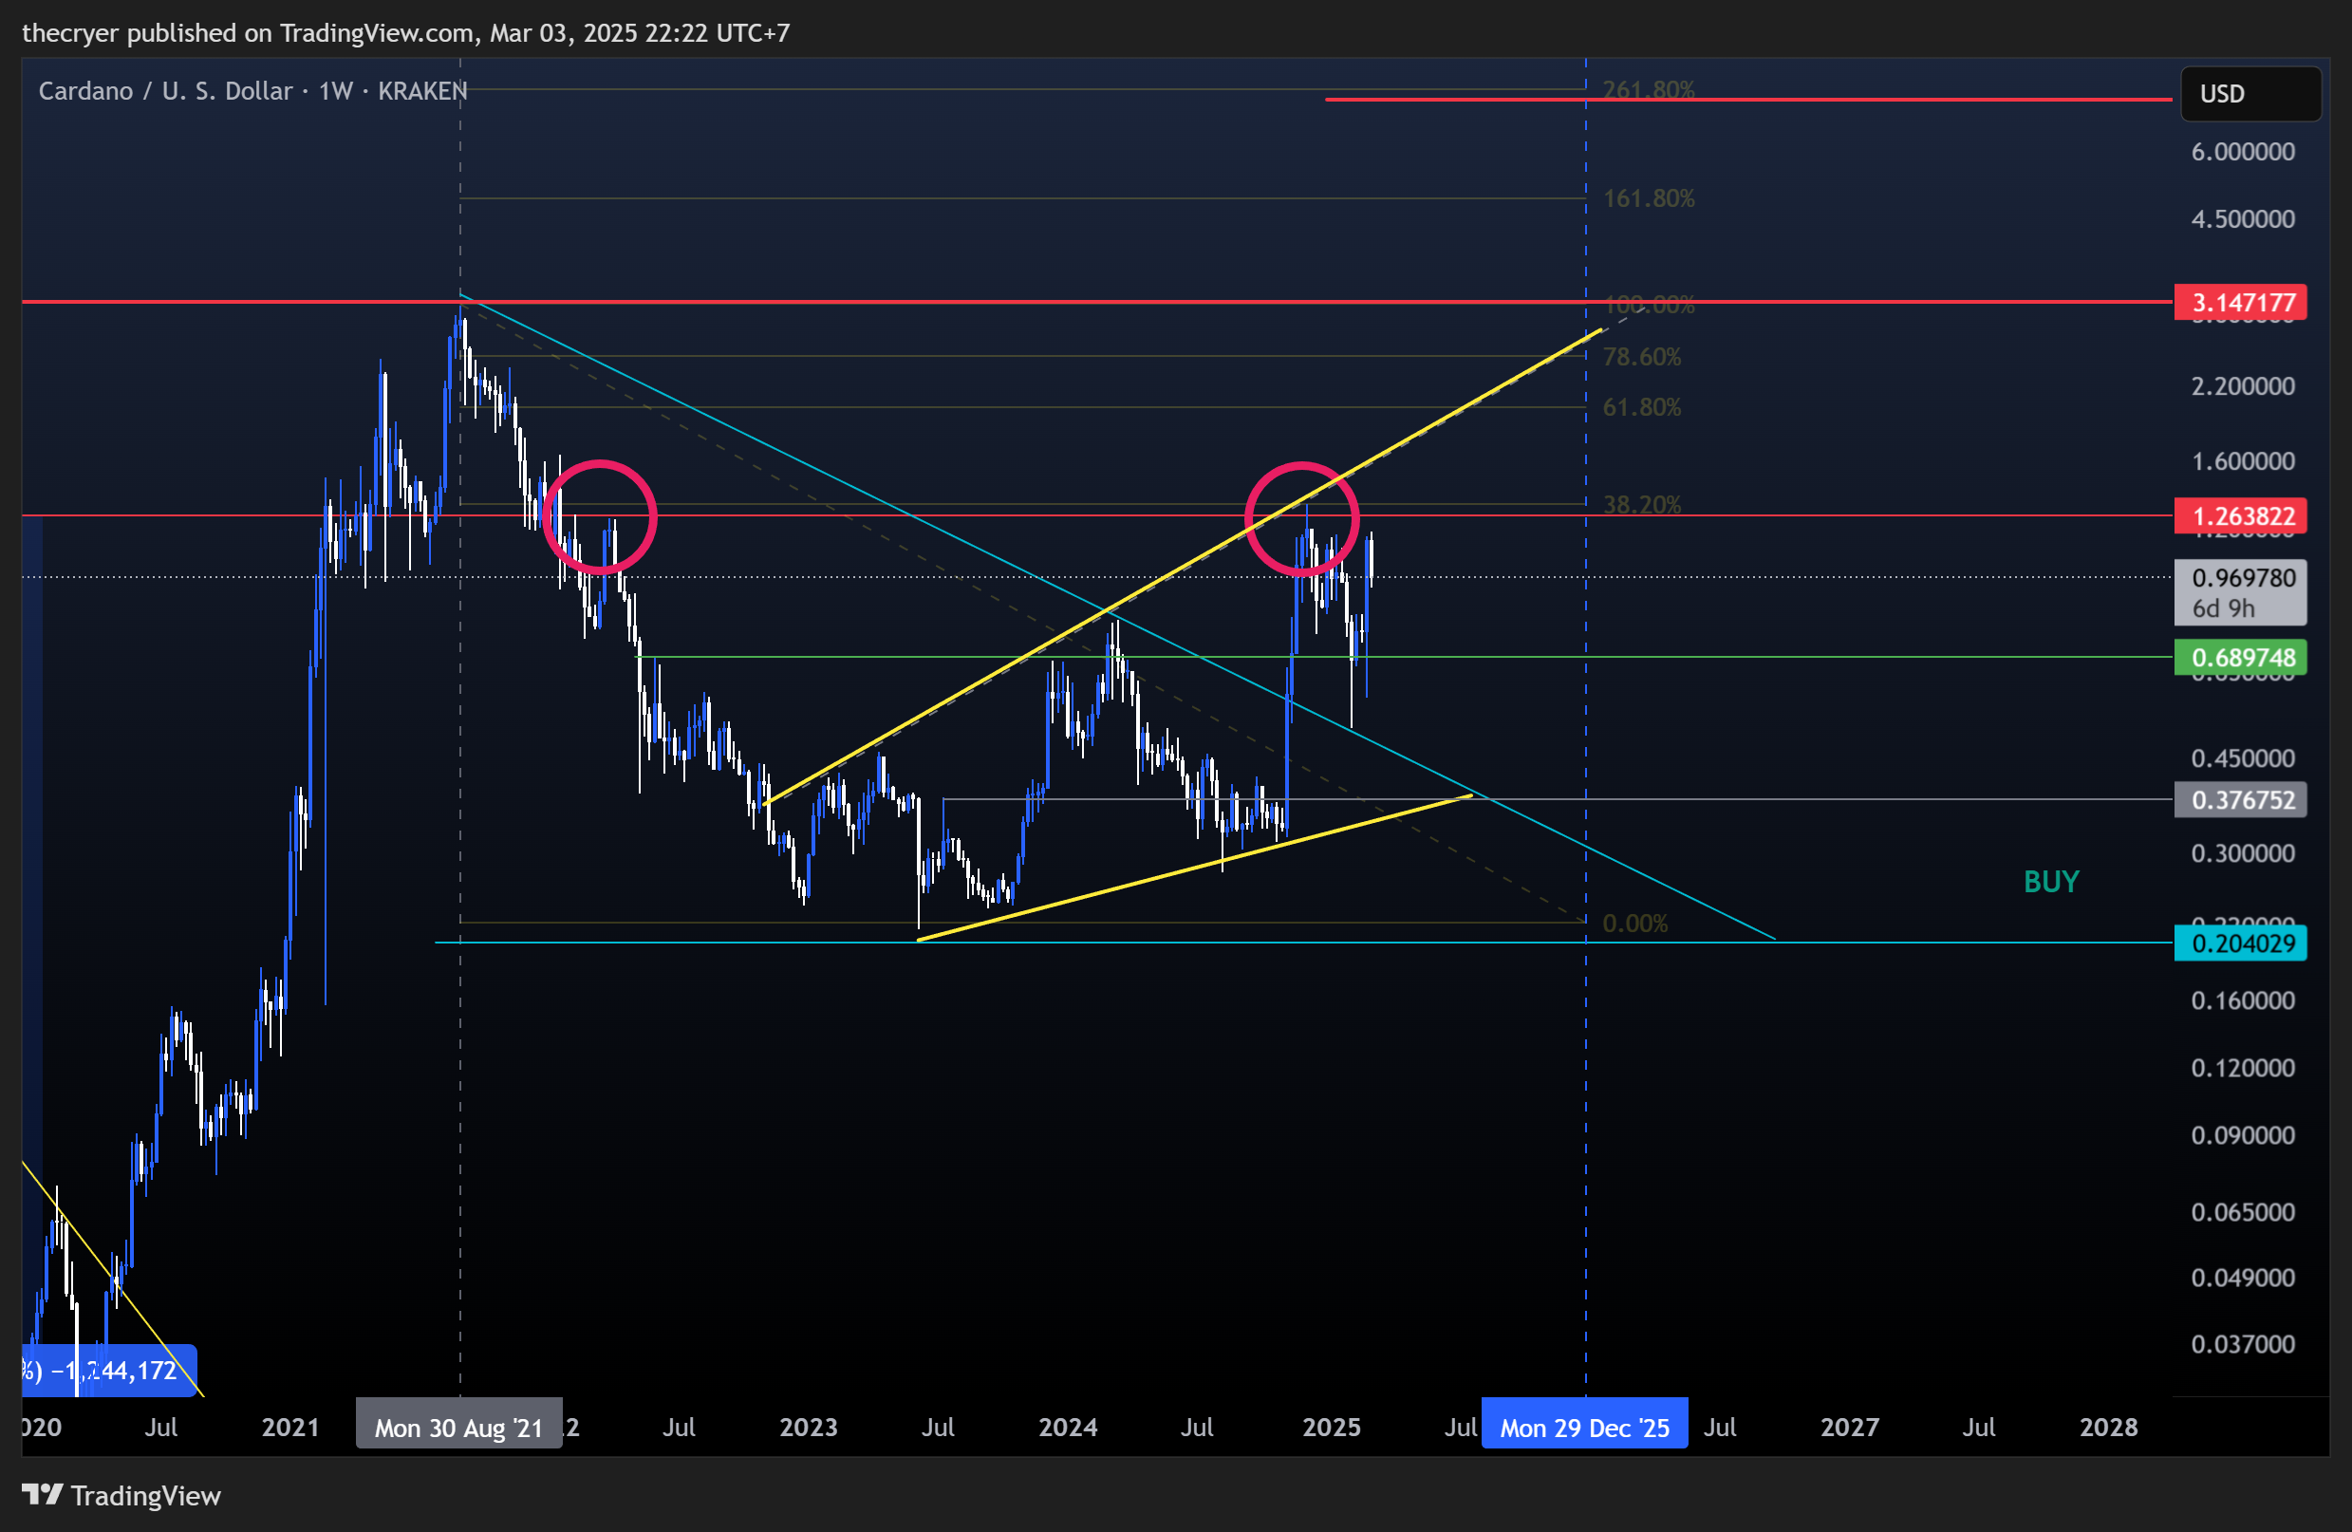This screenshot has width=2352, height=1532.
Task: Click the 0.037000 price axis tick
Action: (2242, 1345)
